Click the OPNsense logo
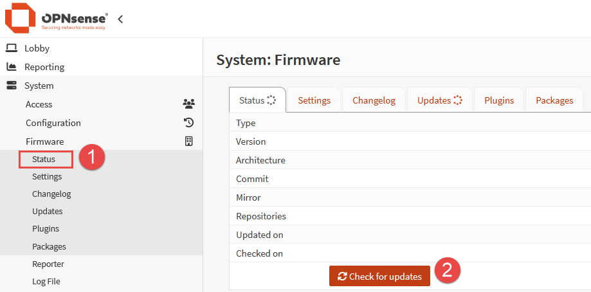This screenshot has width=591, height=292. (x=56, y=19)
